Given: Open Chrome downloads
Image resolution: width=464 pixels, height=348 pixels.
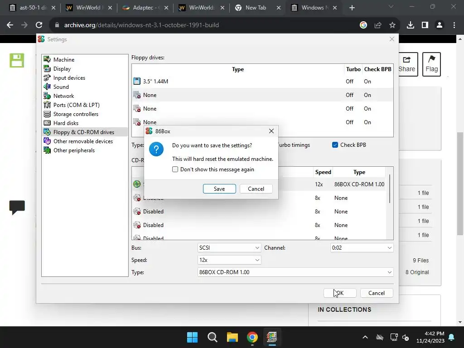Looking at the screenshot, I should [x=411, y=25].
